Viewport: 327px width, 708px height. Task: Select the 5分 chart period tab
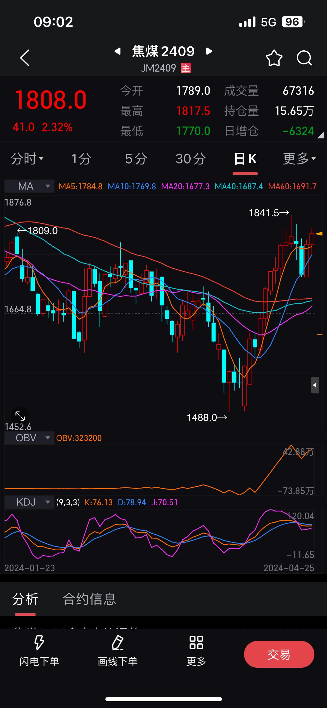click(x=136, y=159)
